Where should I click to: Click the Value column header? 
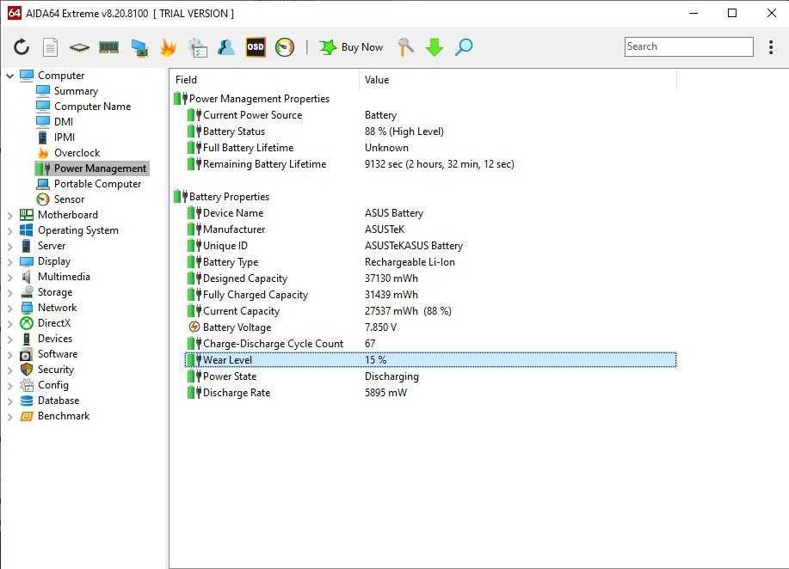[x=518, y=80]
